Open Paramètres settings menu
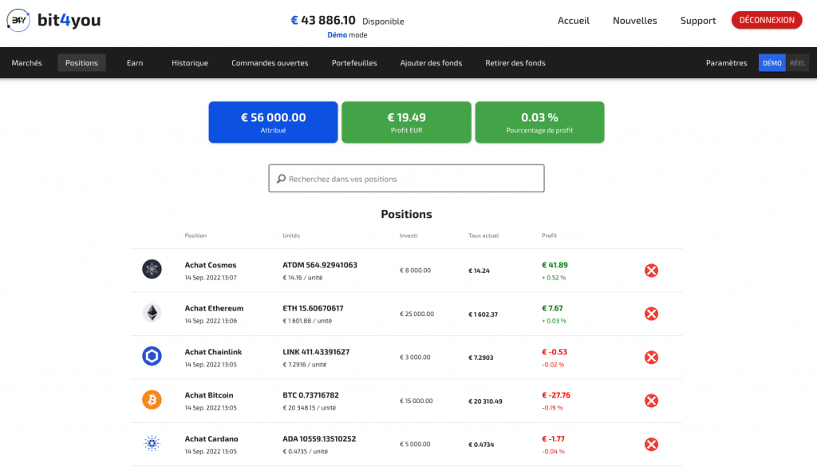Screen dimensions: 817x475 pyautogui.click(x=726, y=63)
